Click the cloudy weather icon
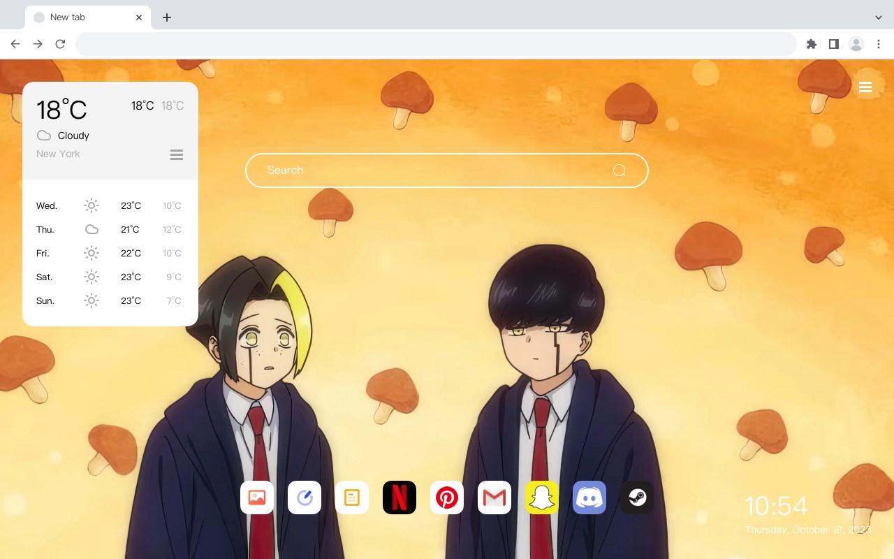The height and width of the screenshot is (559, 894). (x=44, y=136)
